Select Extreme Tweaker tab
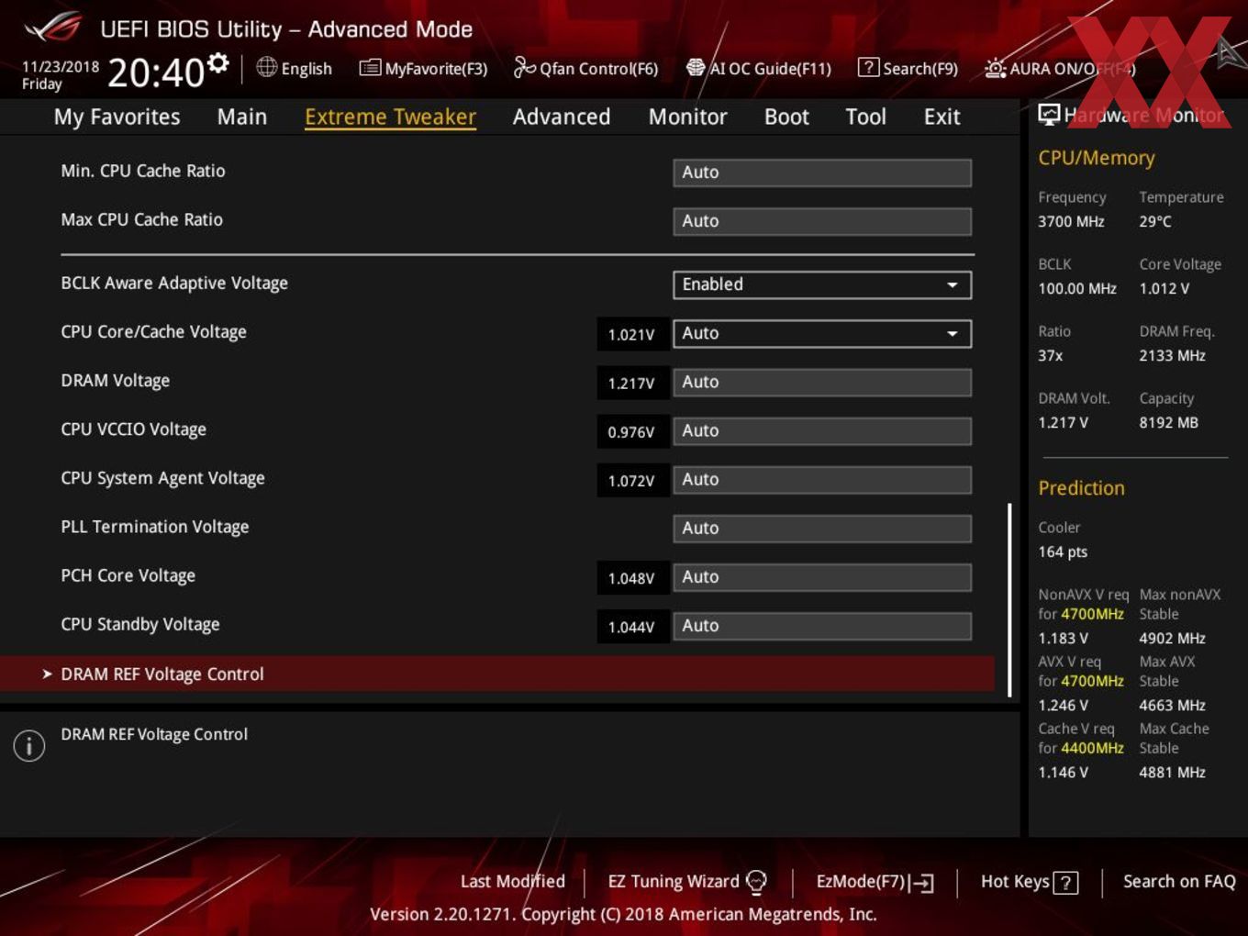This screenshot has width=1248, height=936. click(390, 117)
